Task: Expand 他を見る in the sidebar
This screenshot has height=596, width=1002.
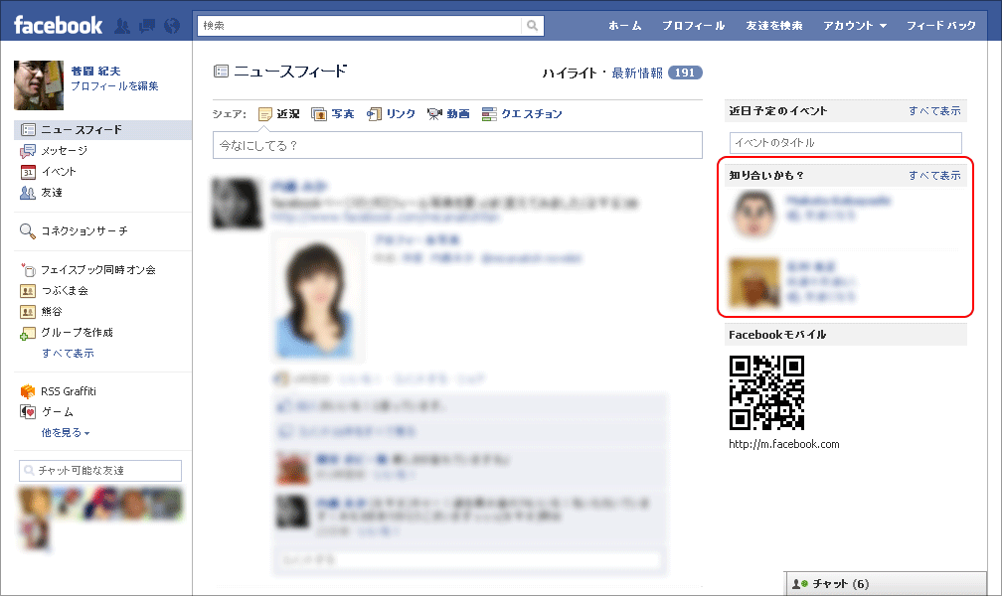Action: [66, 433]
